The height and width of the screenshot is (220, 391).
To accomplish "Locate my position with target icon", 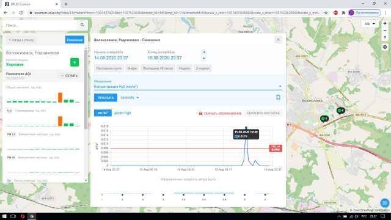I will [385, 47].
